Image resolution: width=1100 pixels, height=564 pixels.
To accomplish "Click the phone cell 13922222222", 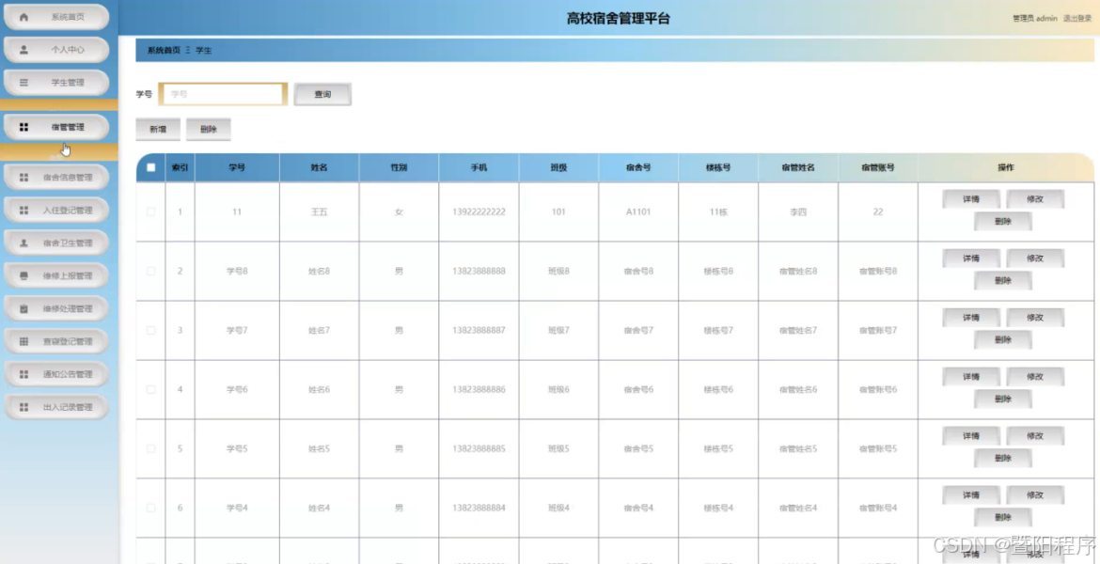I will 479,211.
